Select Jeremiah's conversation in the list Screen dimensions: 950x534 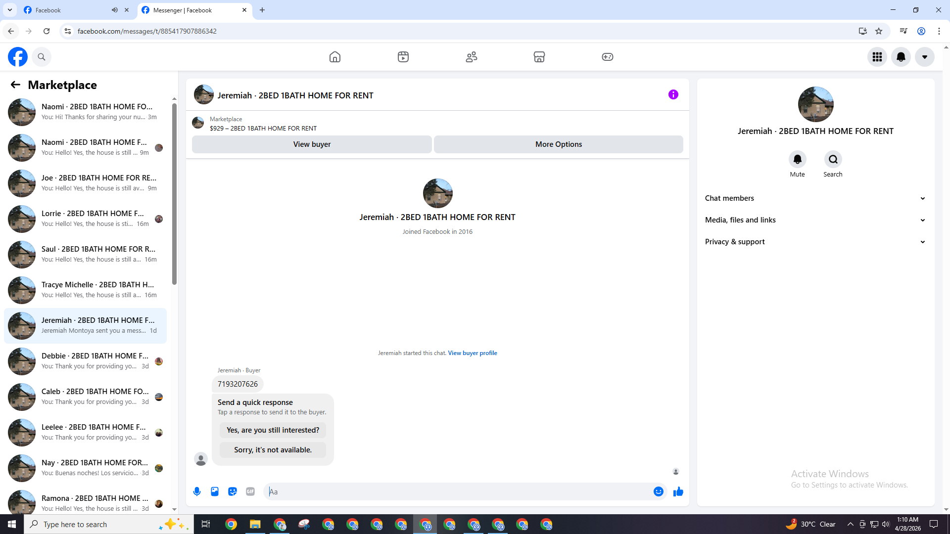click(x=85, y=325)
